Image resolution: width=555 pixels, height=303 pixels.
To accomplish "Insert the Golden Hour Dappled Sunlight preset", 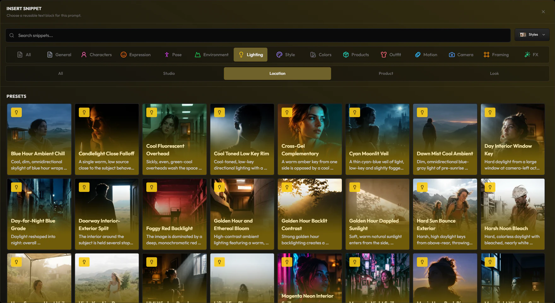I will (x=377, y=214).
